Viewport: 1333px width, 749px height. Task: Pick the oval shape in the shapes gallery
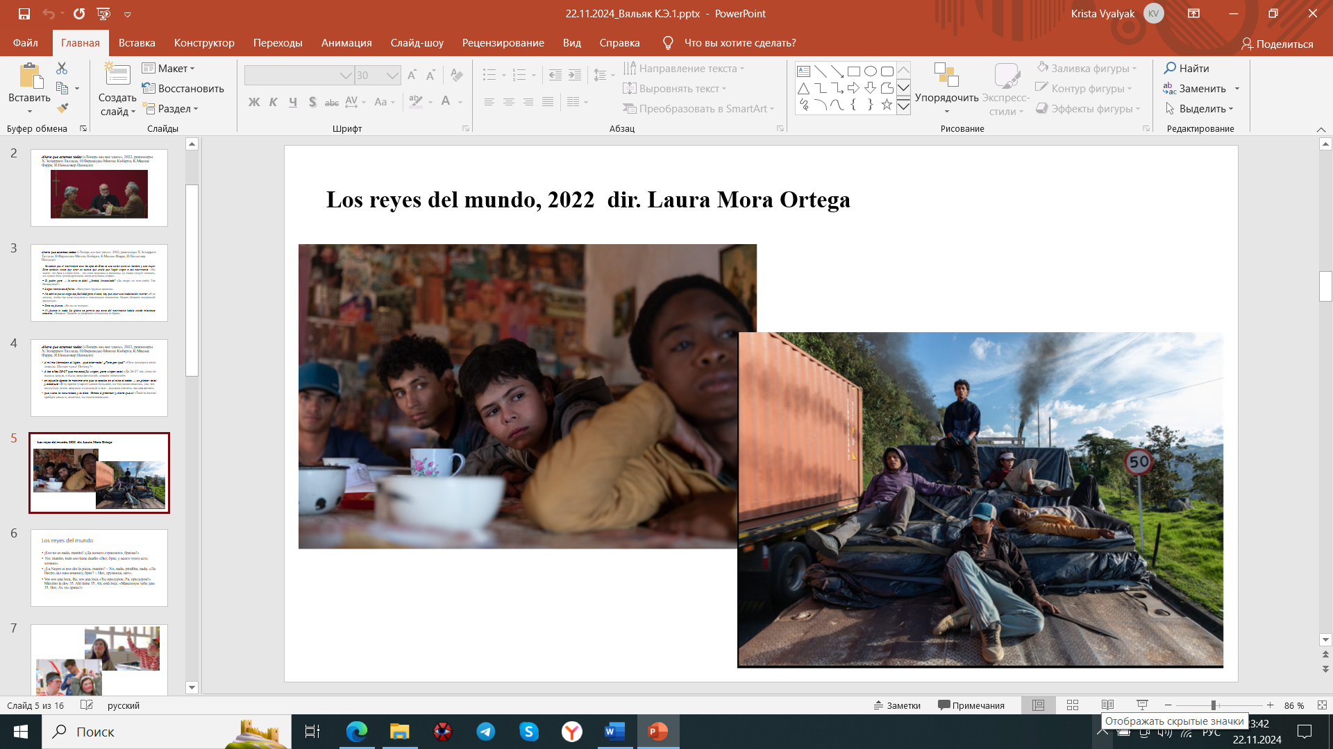coord(871,71)
